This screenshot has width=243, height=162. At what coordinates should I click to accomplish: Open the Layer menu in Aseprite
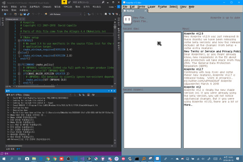click(x=151, y=7)
